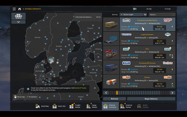187x117 pixels.
Task: Click the VPC company logo
Action: pos(126,63)
